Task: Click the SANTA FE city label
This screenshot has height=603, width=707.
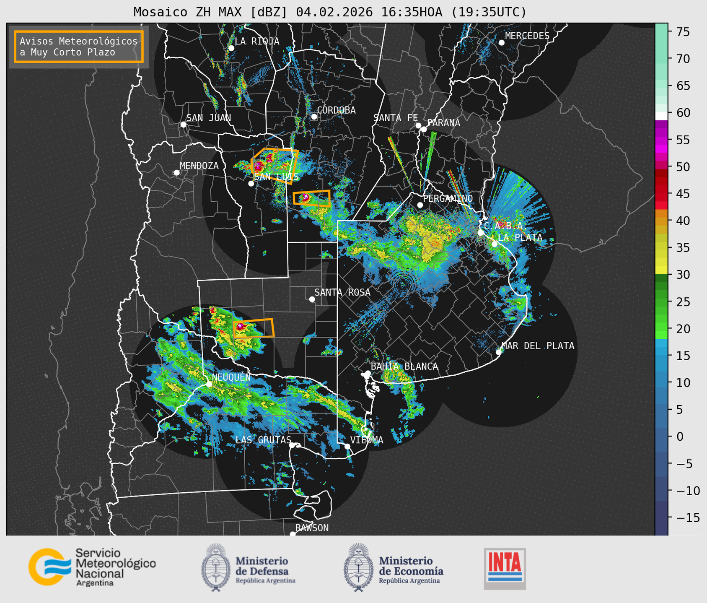Action: tap(396, 118)
